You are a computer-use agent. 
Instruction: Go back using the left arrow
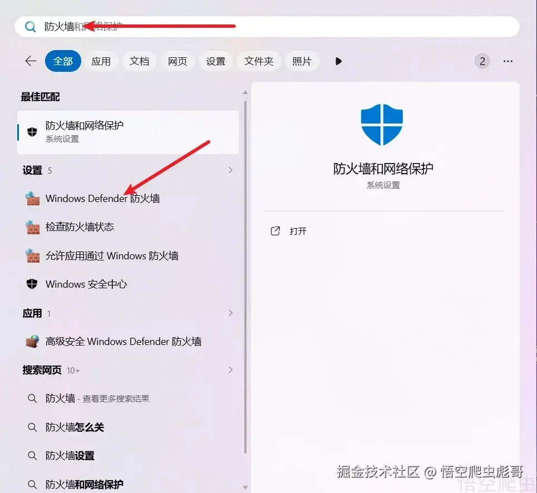[x=31, y=61]
